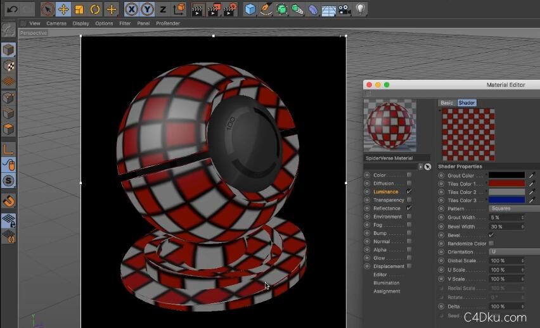This screenshot has height=328, width=540.
Task: Open the viewport Panel menu
Action: click(x=143, y=23)
